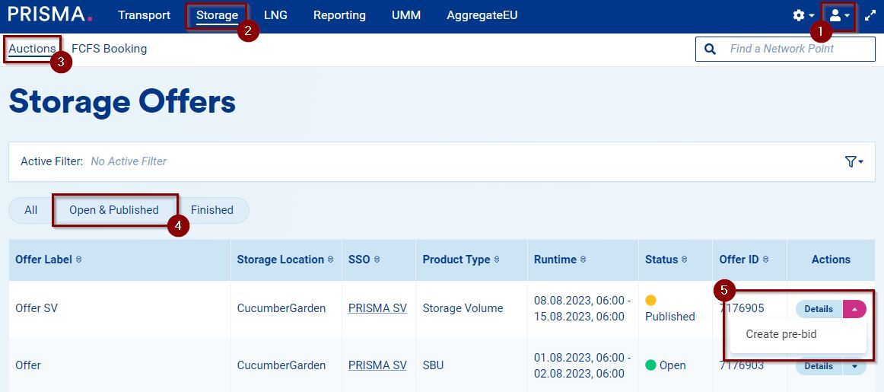Expand the actions dropdown for Offer row
884x392 pixels.
(x=854, y=366)
